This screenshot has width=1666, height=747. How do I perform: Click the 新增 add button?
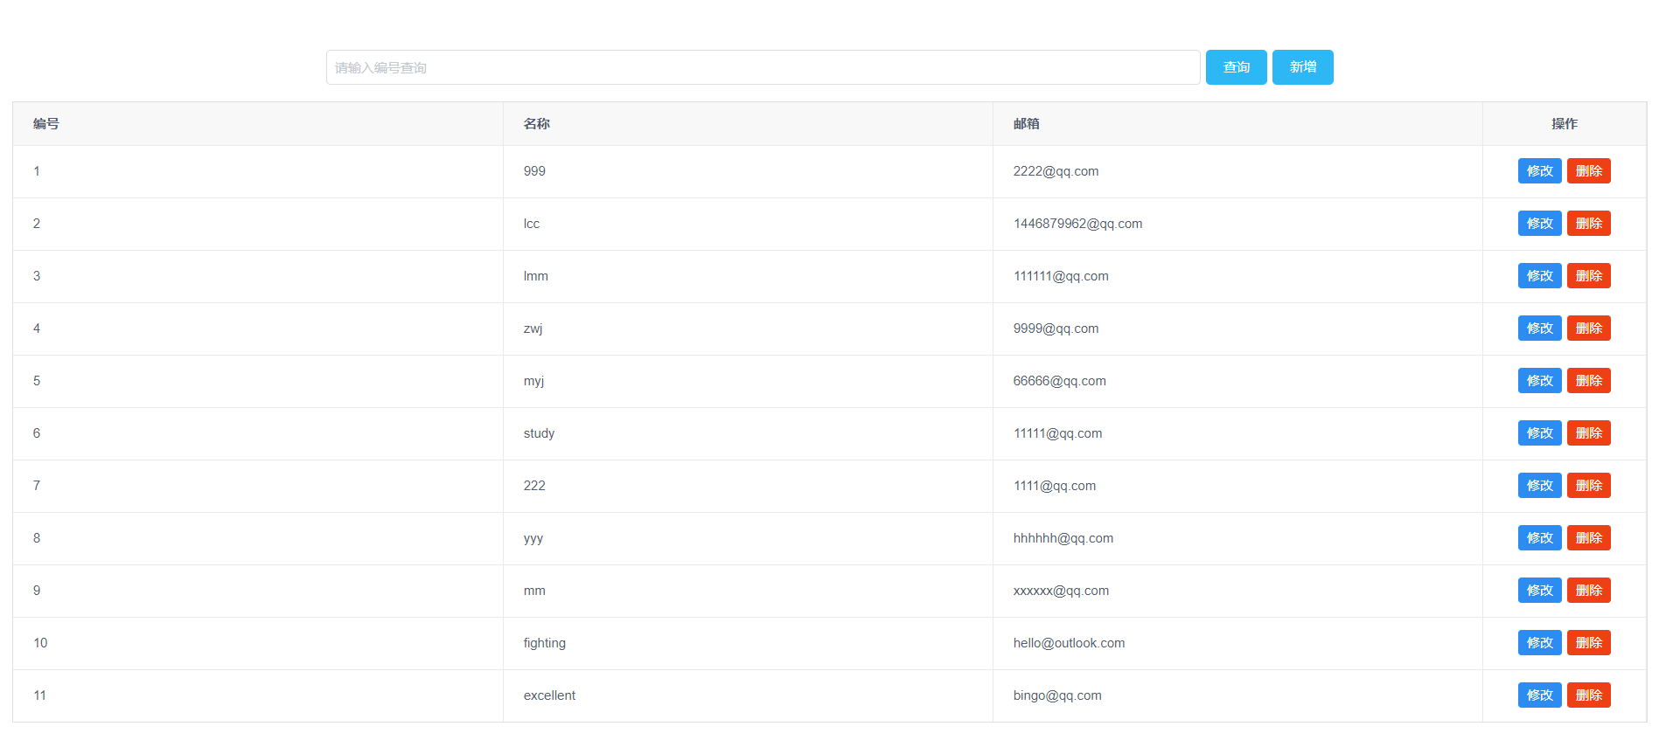pos(1302,67)
